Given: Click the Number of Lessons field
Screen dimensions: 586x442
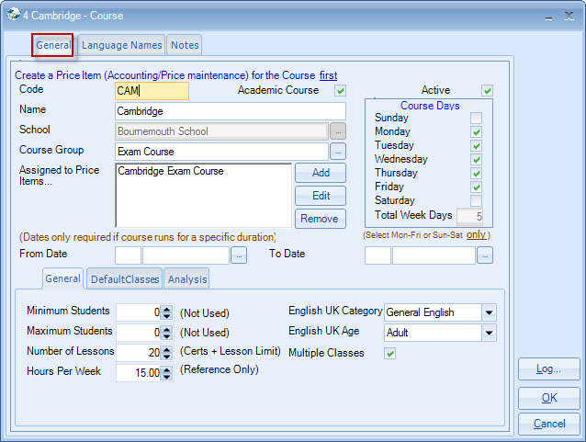Looking at the screenshot, I should [x=139, y=353].
